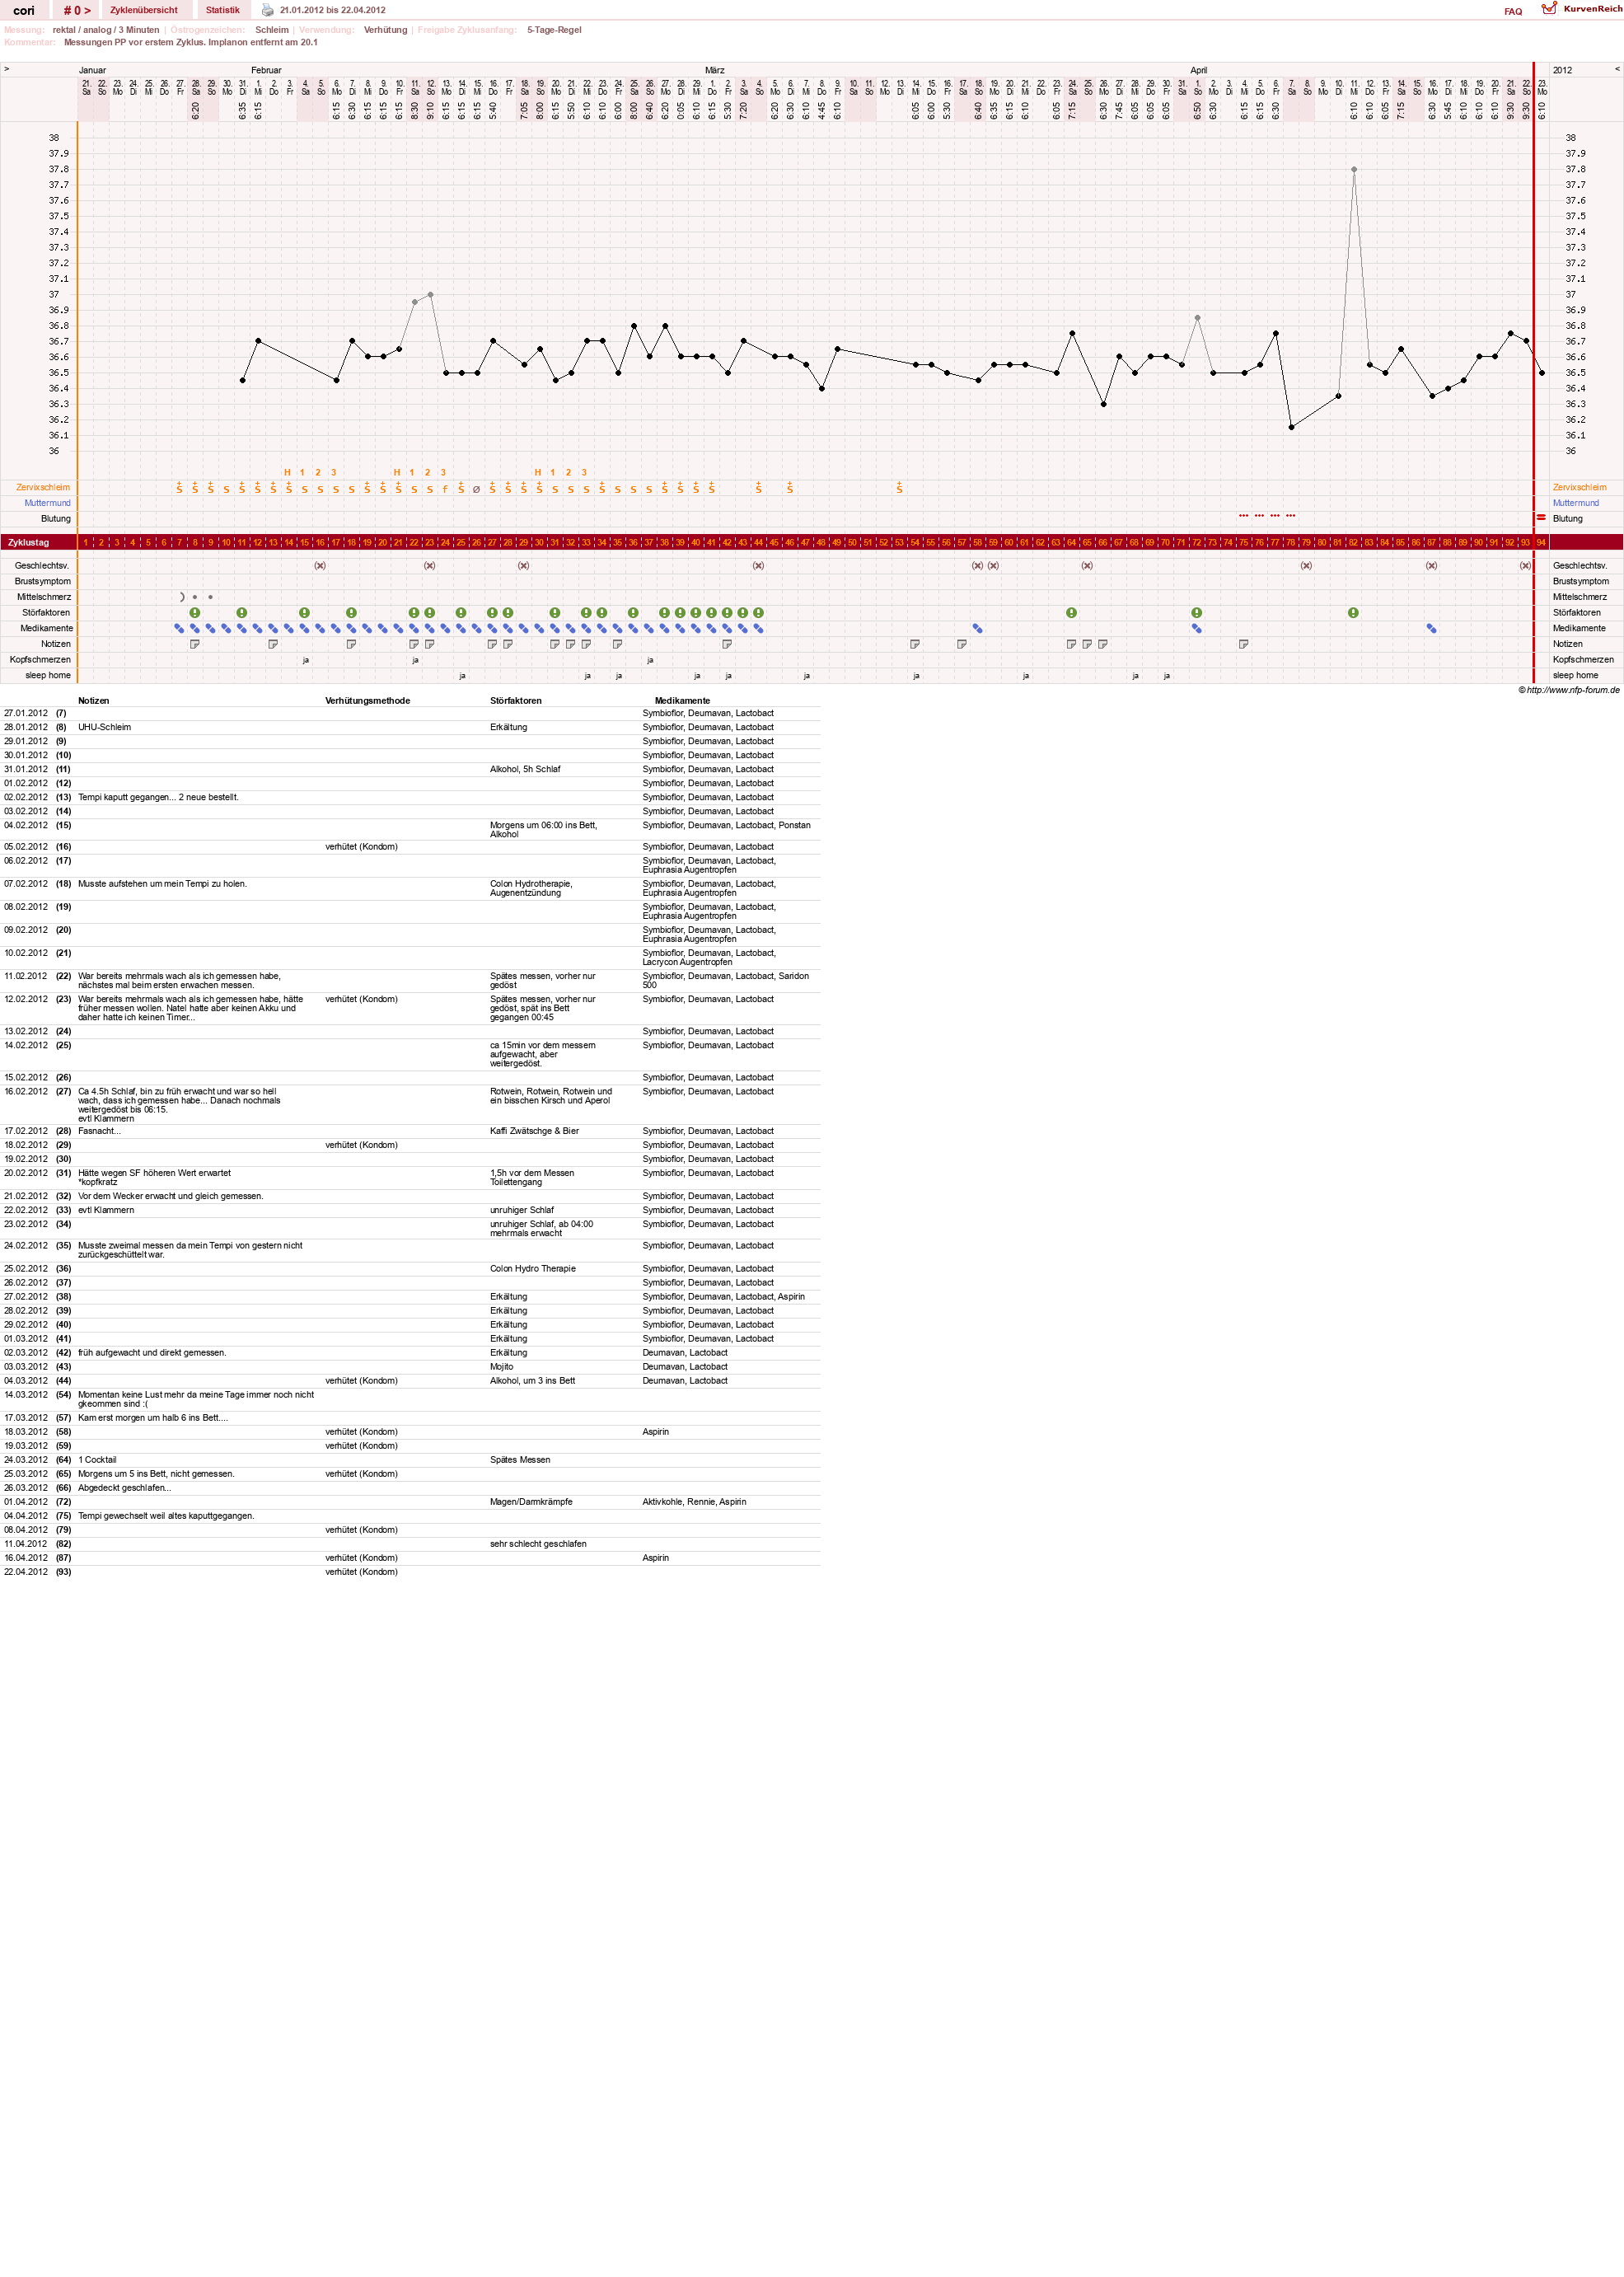This screenshot has height=2277, width=1624.
Task: Open the 'cori' profile tab
Action: 24,10
